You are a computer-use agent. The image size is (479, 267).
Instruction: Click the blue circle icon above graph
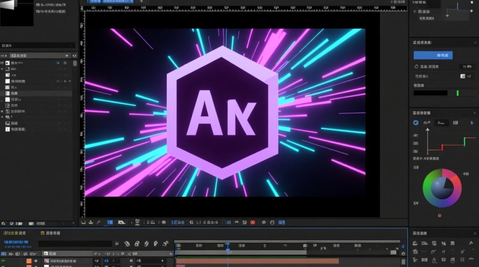pos(416,123)
